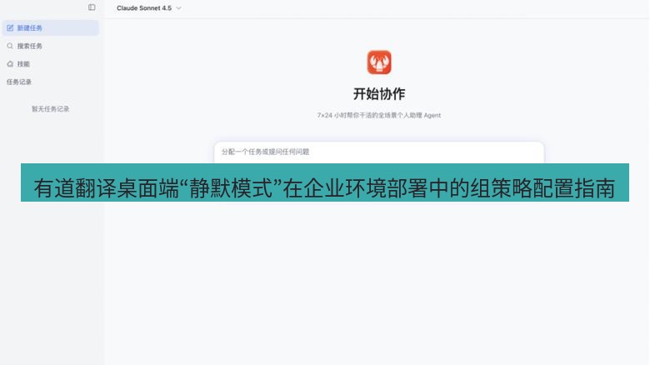Open the Claude Sonnet 4.5 model dropdown

pos(149,7)
